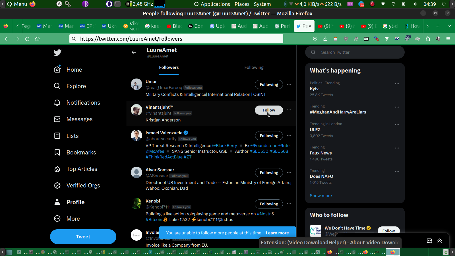The width and height of the screenshot is (455, 256).
Task: List all tabs with the chevron
Action: click(449, 26)
